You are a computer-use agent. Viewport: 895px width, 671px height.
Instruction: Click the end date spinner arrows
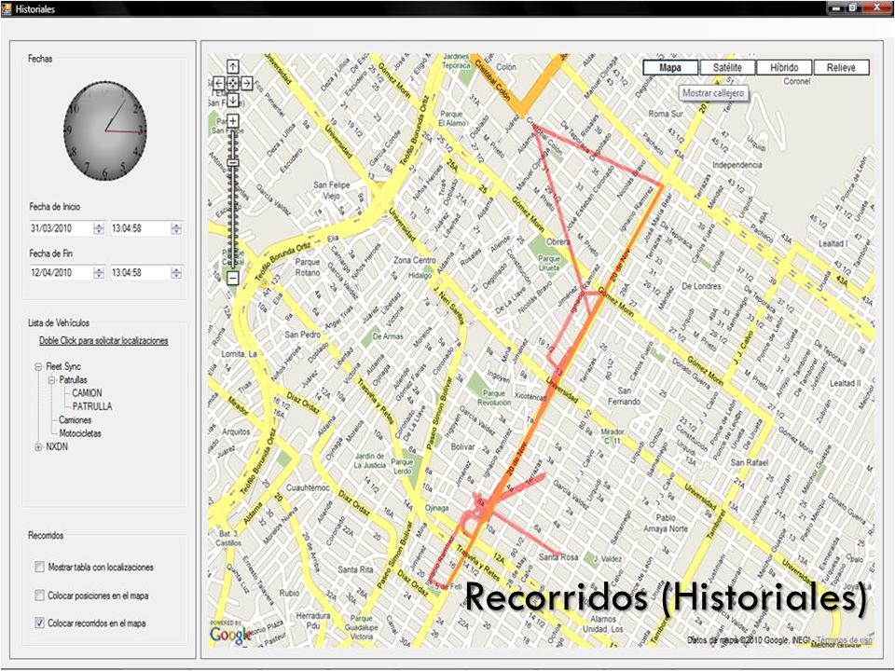click(x=99, y=273)
